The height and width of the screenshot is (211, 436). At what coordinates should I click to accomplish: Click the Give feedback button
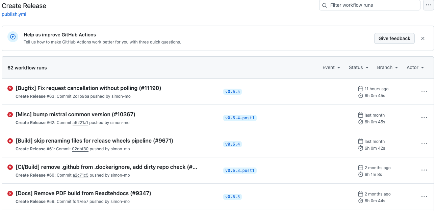click(394, 38)
